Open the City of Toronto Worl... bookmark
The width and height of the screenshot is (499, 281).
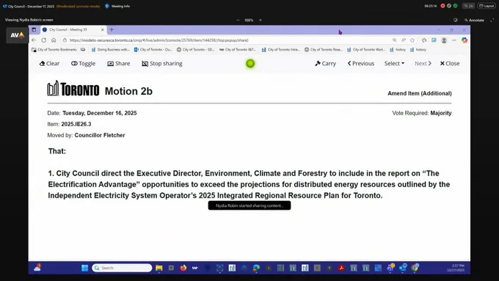366,50
